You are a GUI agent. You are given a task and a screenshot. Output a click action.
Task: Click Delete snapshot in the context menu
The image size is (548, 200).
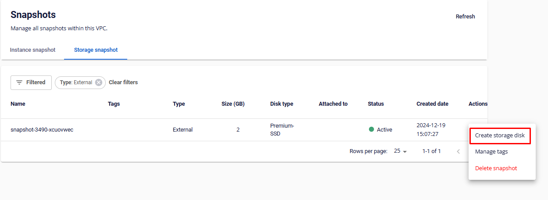[x=496, y=168]
